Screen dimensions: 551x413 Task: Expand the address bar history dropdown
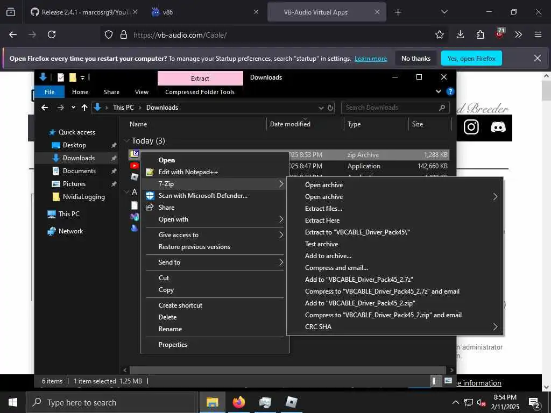pos(321,108)
